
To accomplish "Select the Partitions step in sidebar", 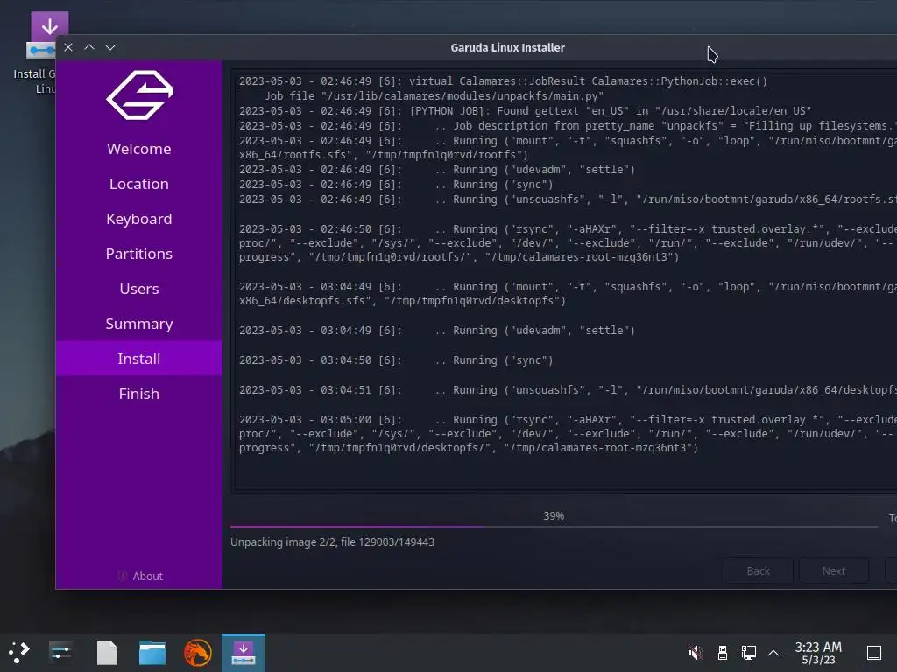I will click(139, 254).
